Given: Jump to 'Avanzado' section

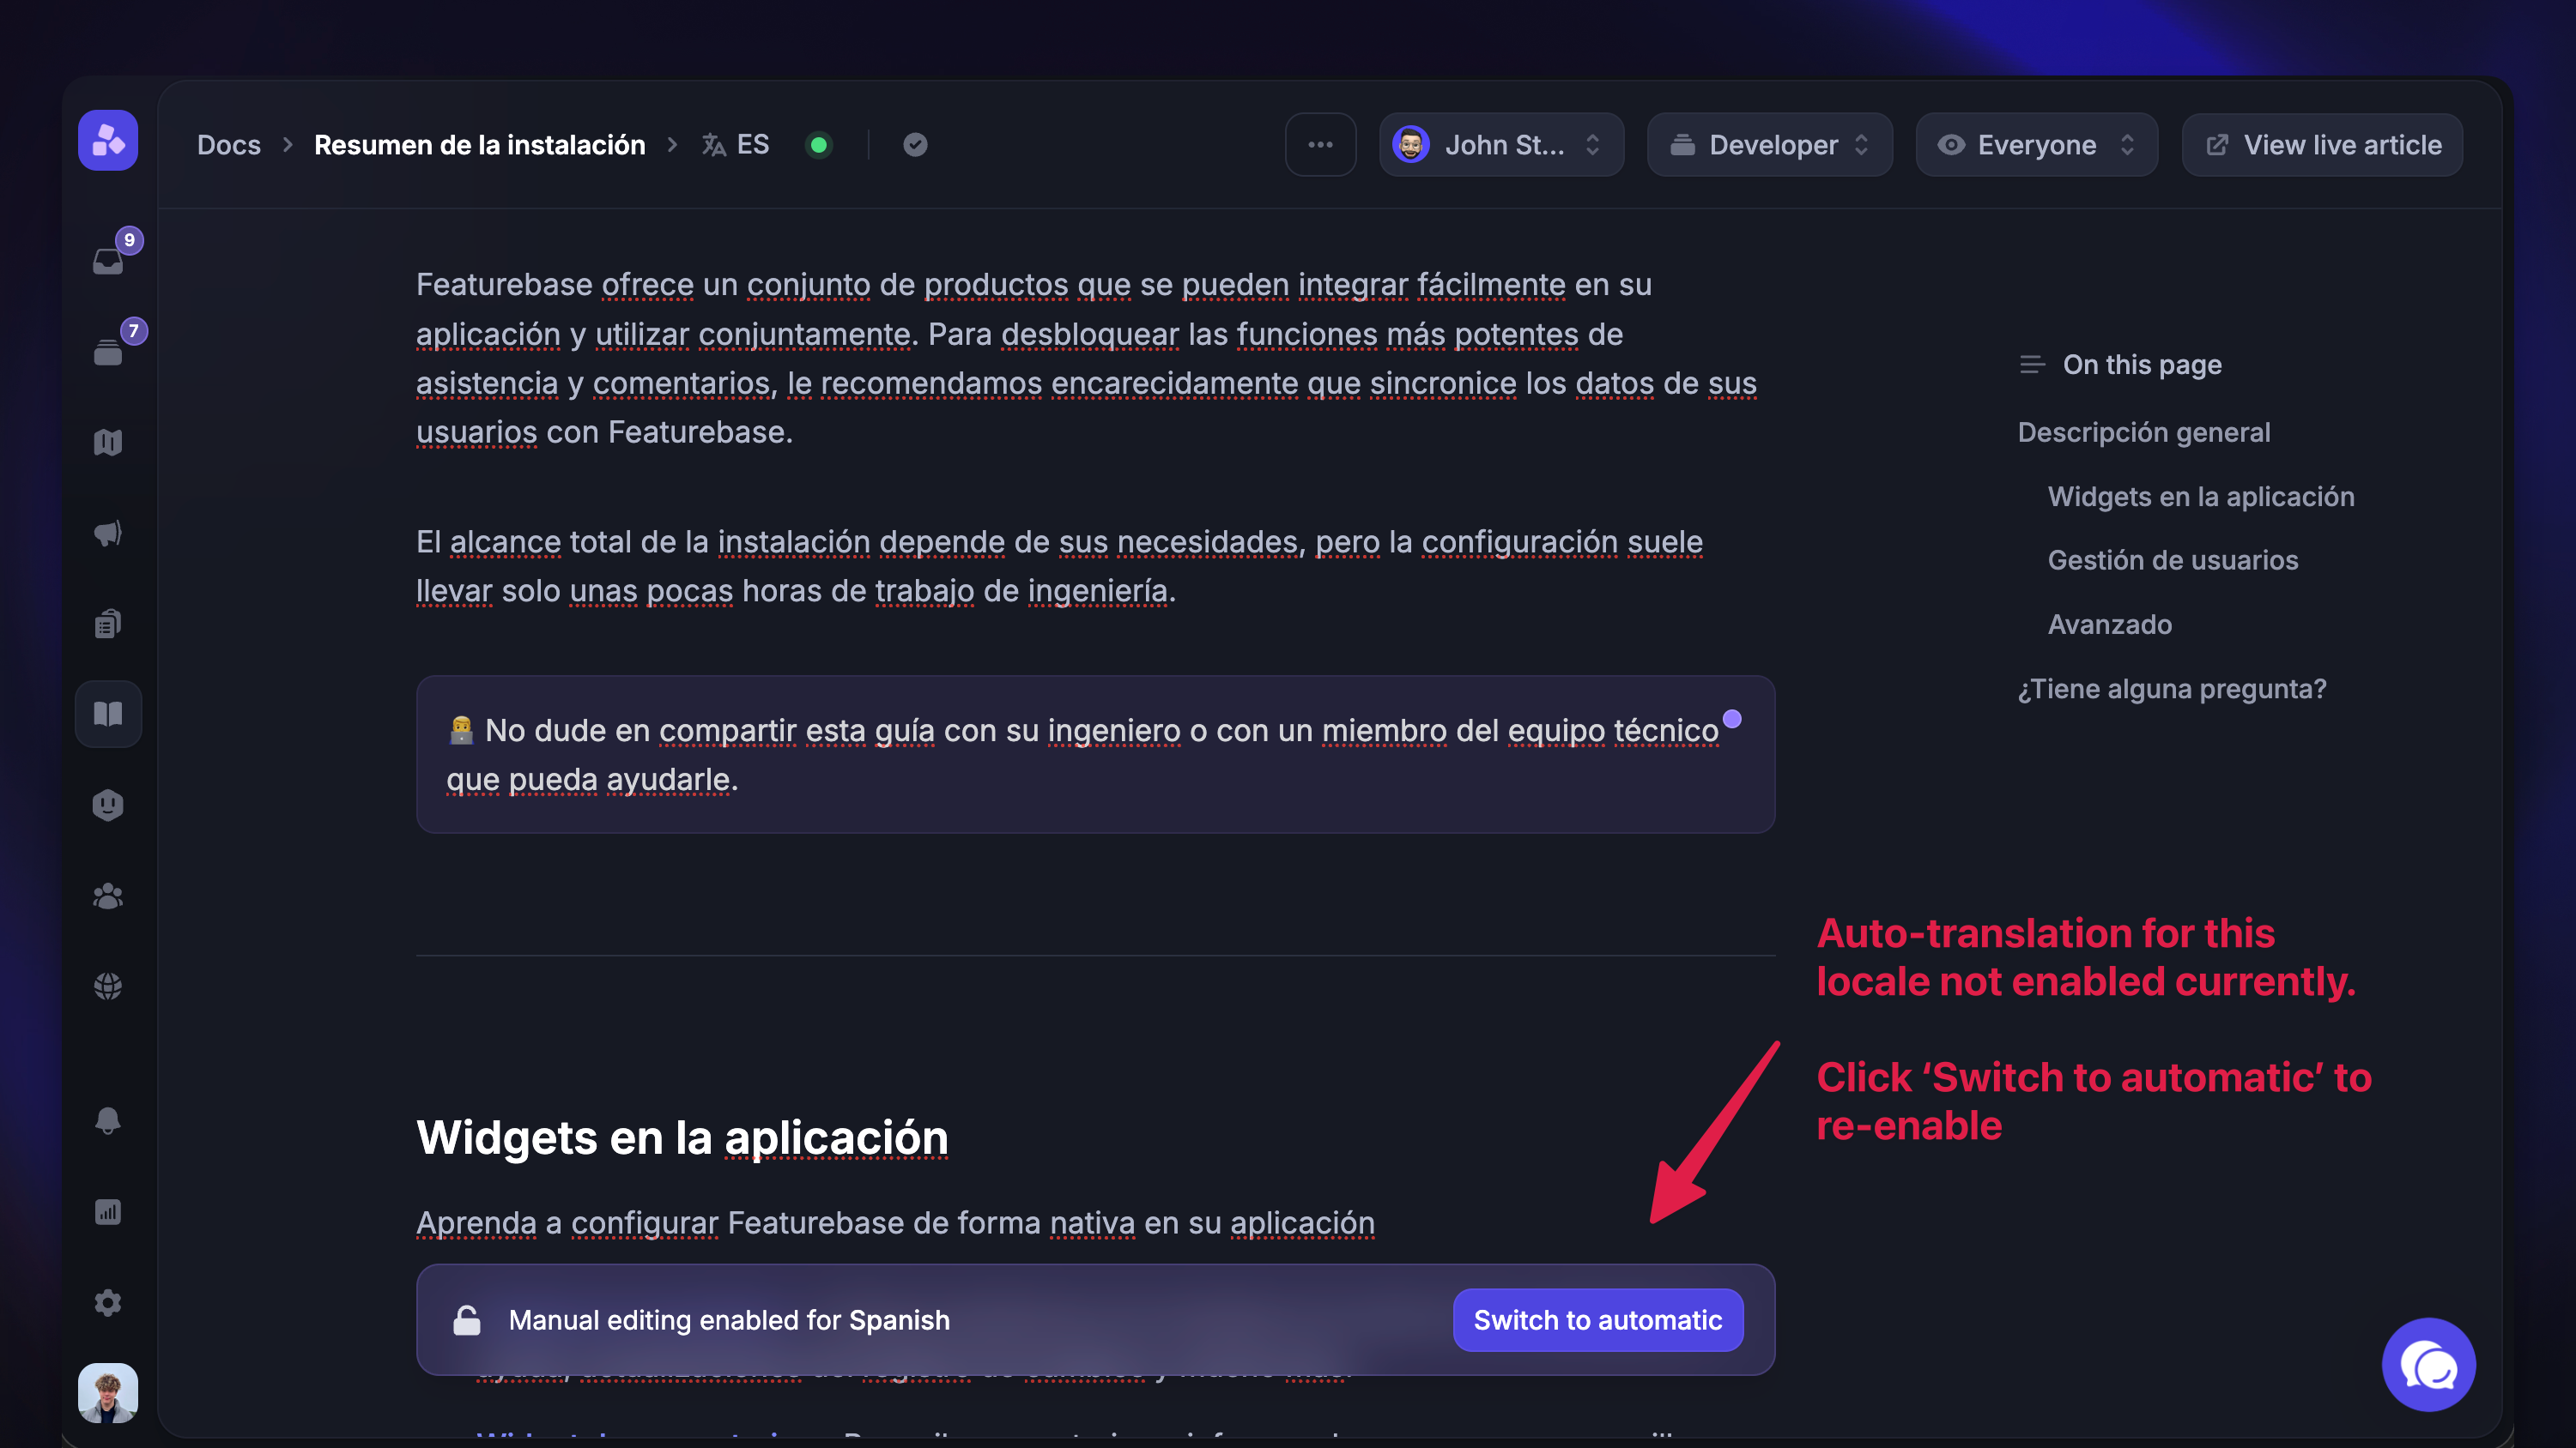Looking at the screenshot, I should coord(2110,624).
